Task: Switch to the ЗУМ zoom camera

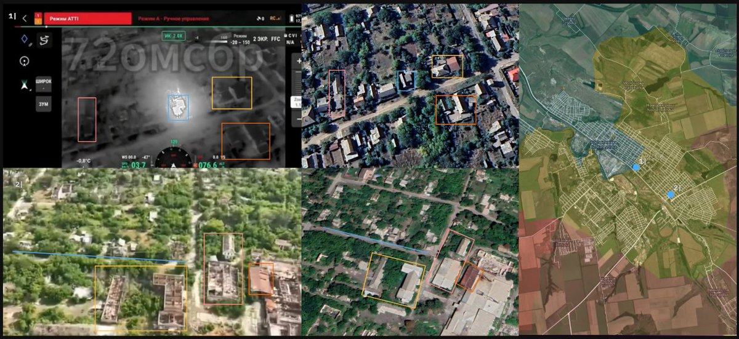Action: click(x=43, y=105)
